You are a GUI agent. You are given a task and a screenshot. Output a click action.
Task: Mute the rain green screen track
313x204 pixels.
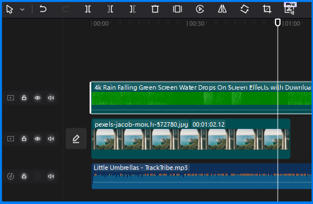pyautogui.click(x=51, y=98)
